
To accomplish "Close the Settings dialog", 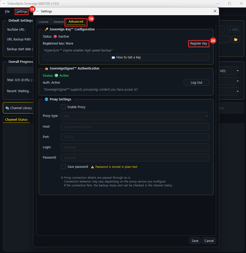I will [x=215, y=11].
